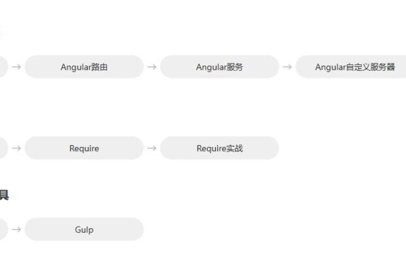Click the arrow before the Require pill

pos(16,148)
